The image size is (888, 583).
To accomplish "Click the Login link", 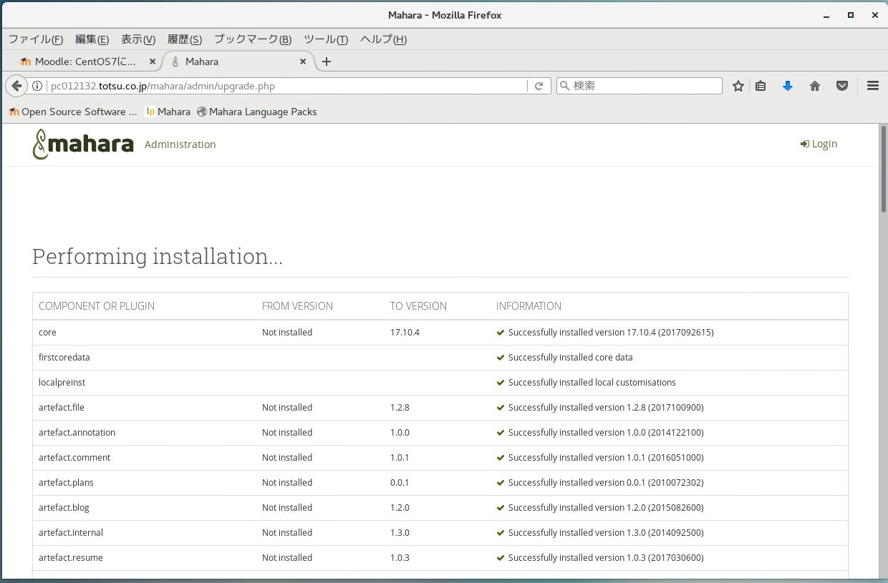I will click(819, 144).
